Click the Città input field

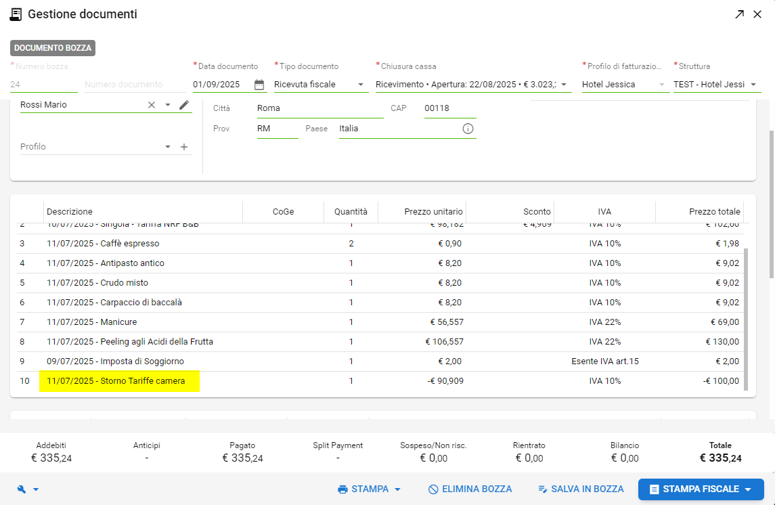[319, 108]
